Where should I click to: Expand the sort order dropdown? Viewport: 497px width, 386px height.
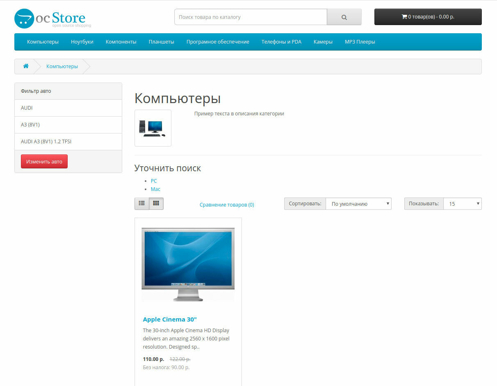(x=358, y=204)
